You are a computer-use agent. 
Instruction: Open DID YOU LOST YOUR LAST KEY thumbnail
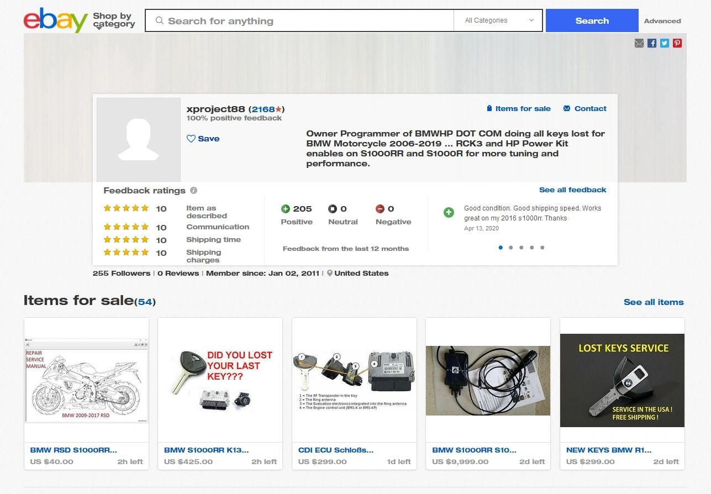tap(220, 380)
